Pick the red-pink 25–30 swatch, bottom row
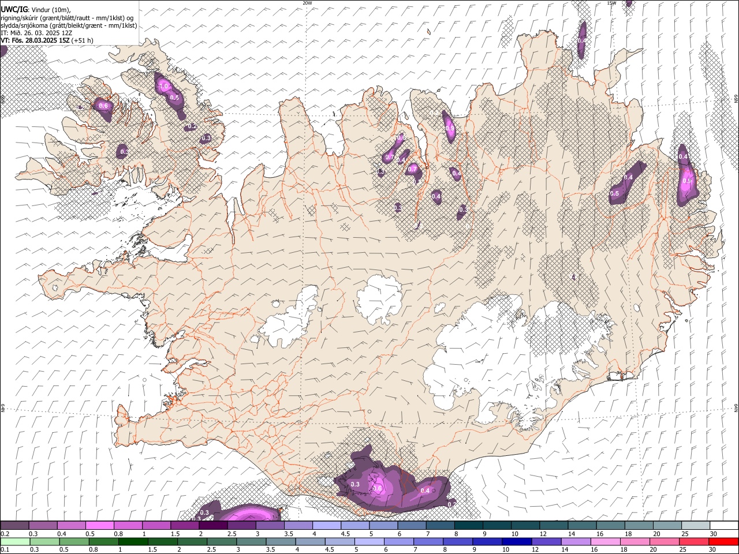This screenshot has width=739, height=554. (694, 542)
